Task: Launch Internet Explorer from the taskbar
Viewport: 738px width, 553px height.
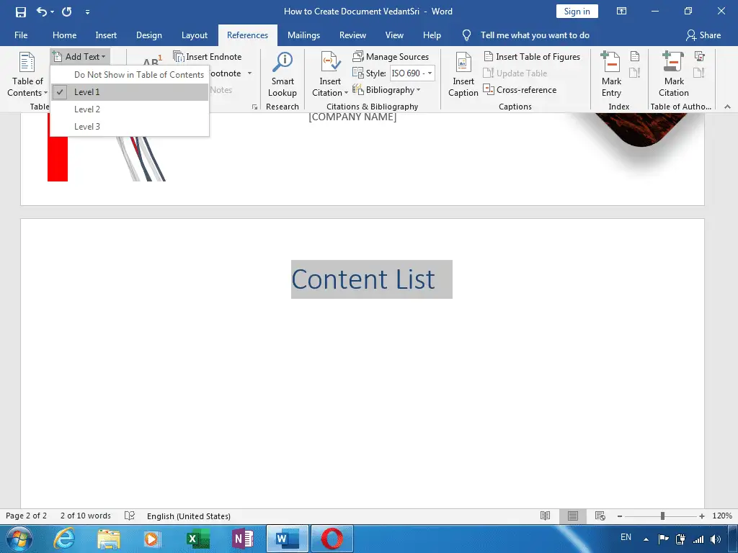Action: pyautogui.click(x=63, y=539)
